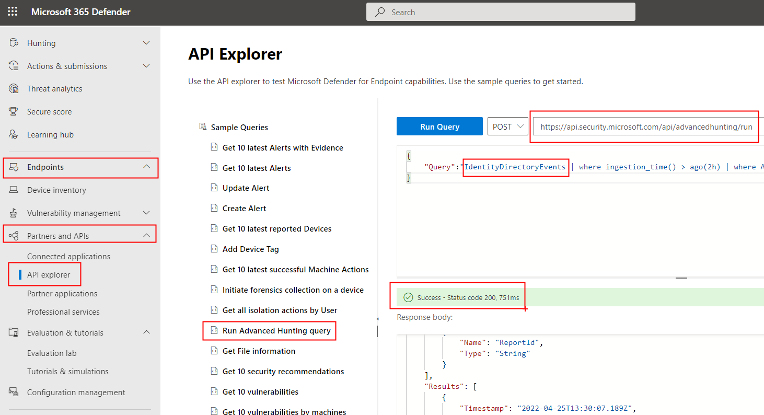
Task: Click the Secure score trophy icon
Action: (14, 111)
